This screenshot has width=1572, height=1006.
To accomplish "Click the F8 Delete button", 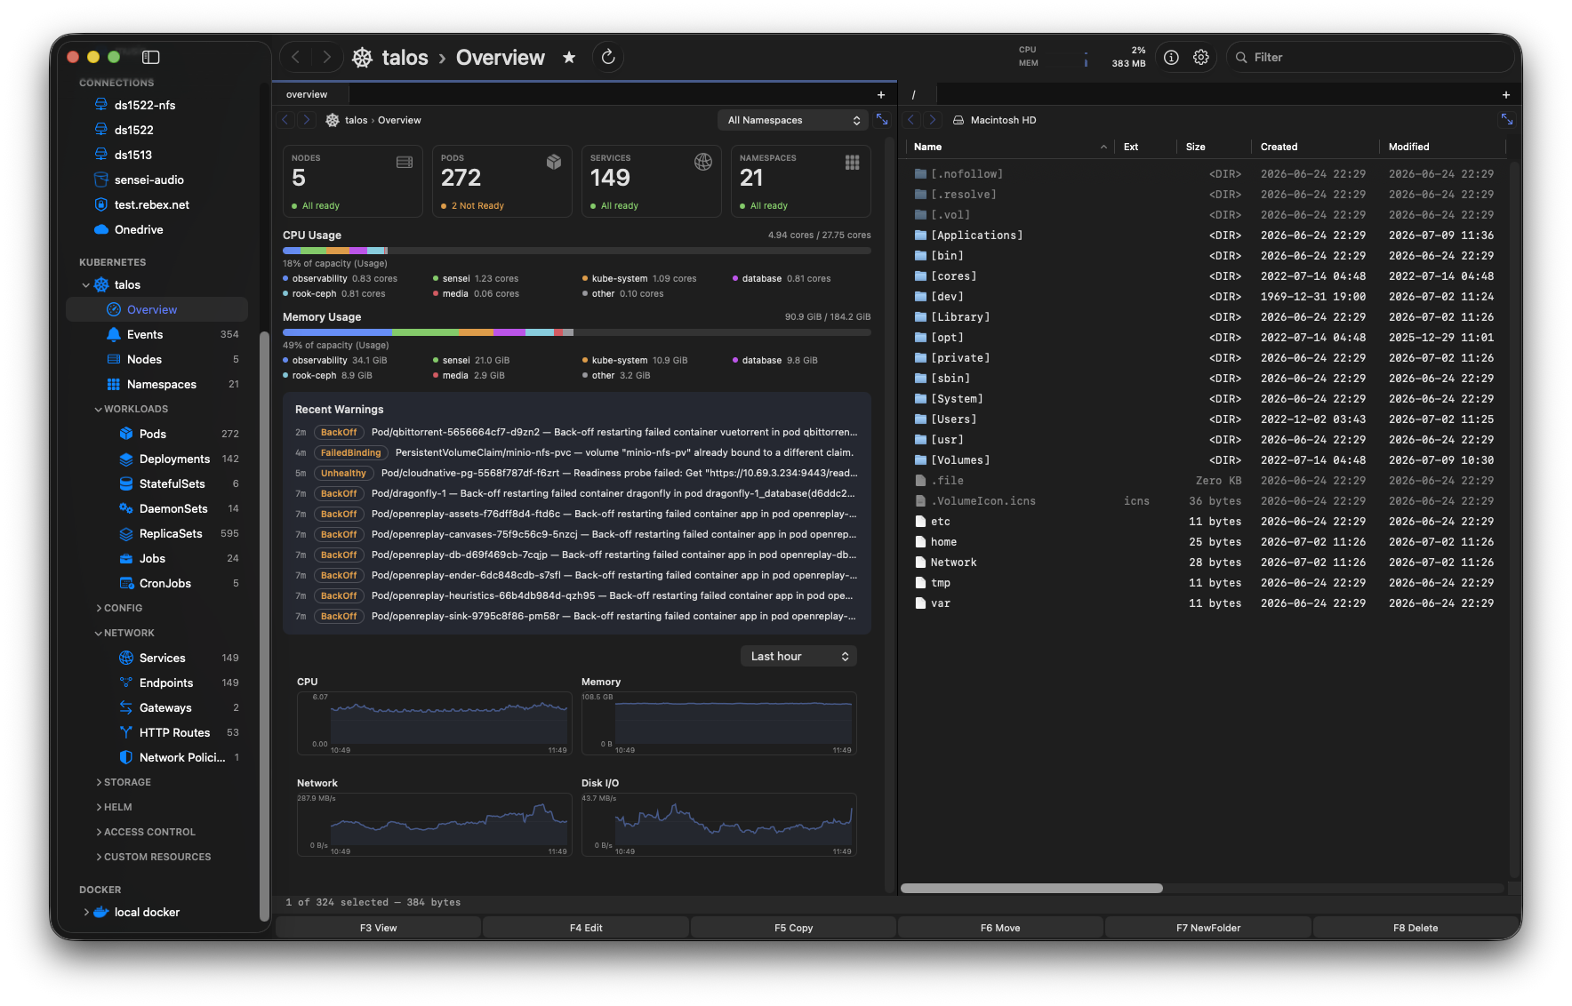I will coord(1416,927).
